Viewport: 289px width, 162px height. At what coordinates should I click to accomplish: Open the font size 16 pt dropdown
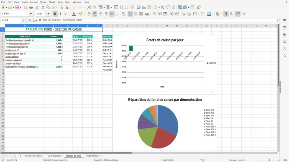tap(48, 13)
